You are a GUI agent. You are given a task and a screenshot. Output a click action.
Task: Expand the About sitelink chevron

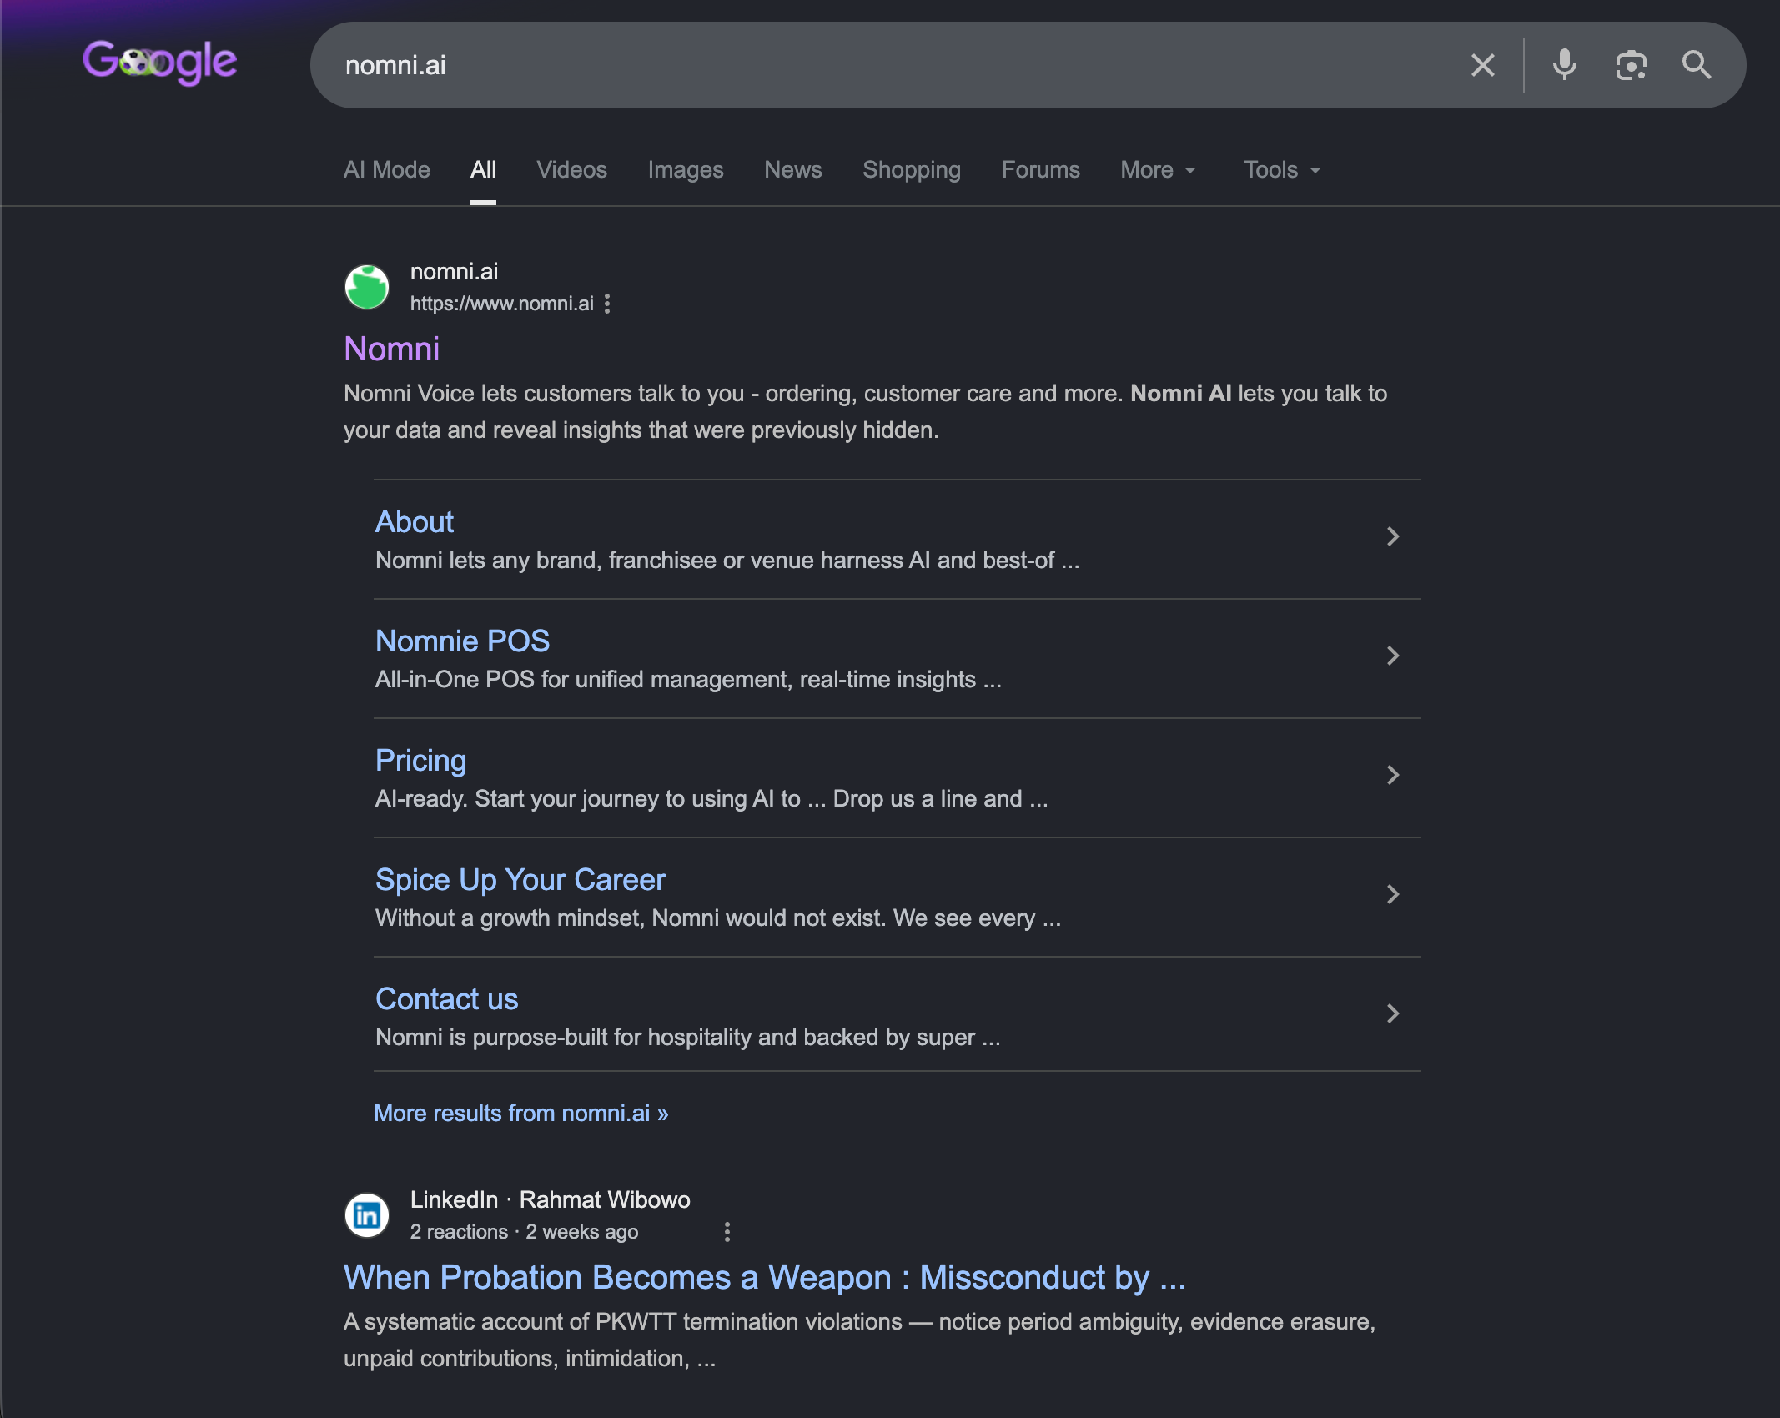point(1393,536)
